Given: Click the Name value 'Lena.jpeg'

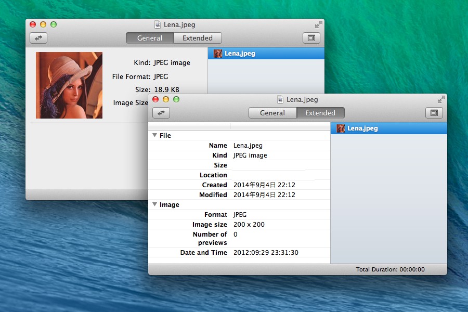Looking at the screenshot, I should tap(248, 146).
